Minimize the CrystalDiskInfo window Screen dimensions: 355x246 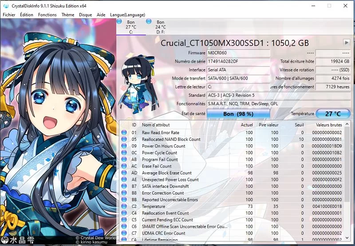(313, 6)
